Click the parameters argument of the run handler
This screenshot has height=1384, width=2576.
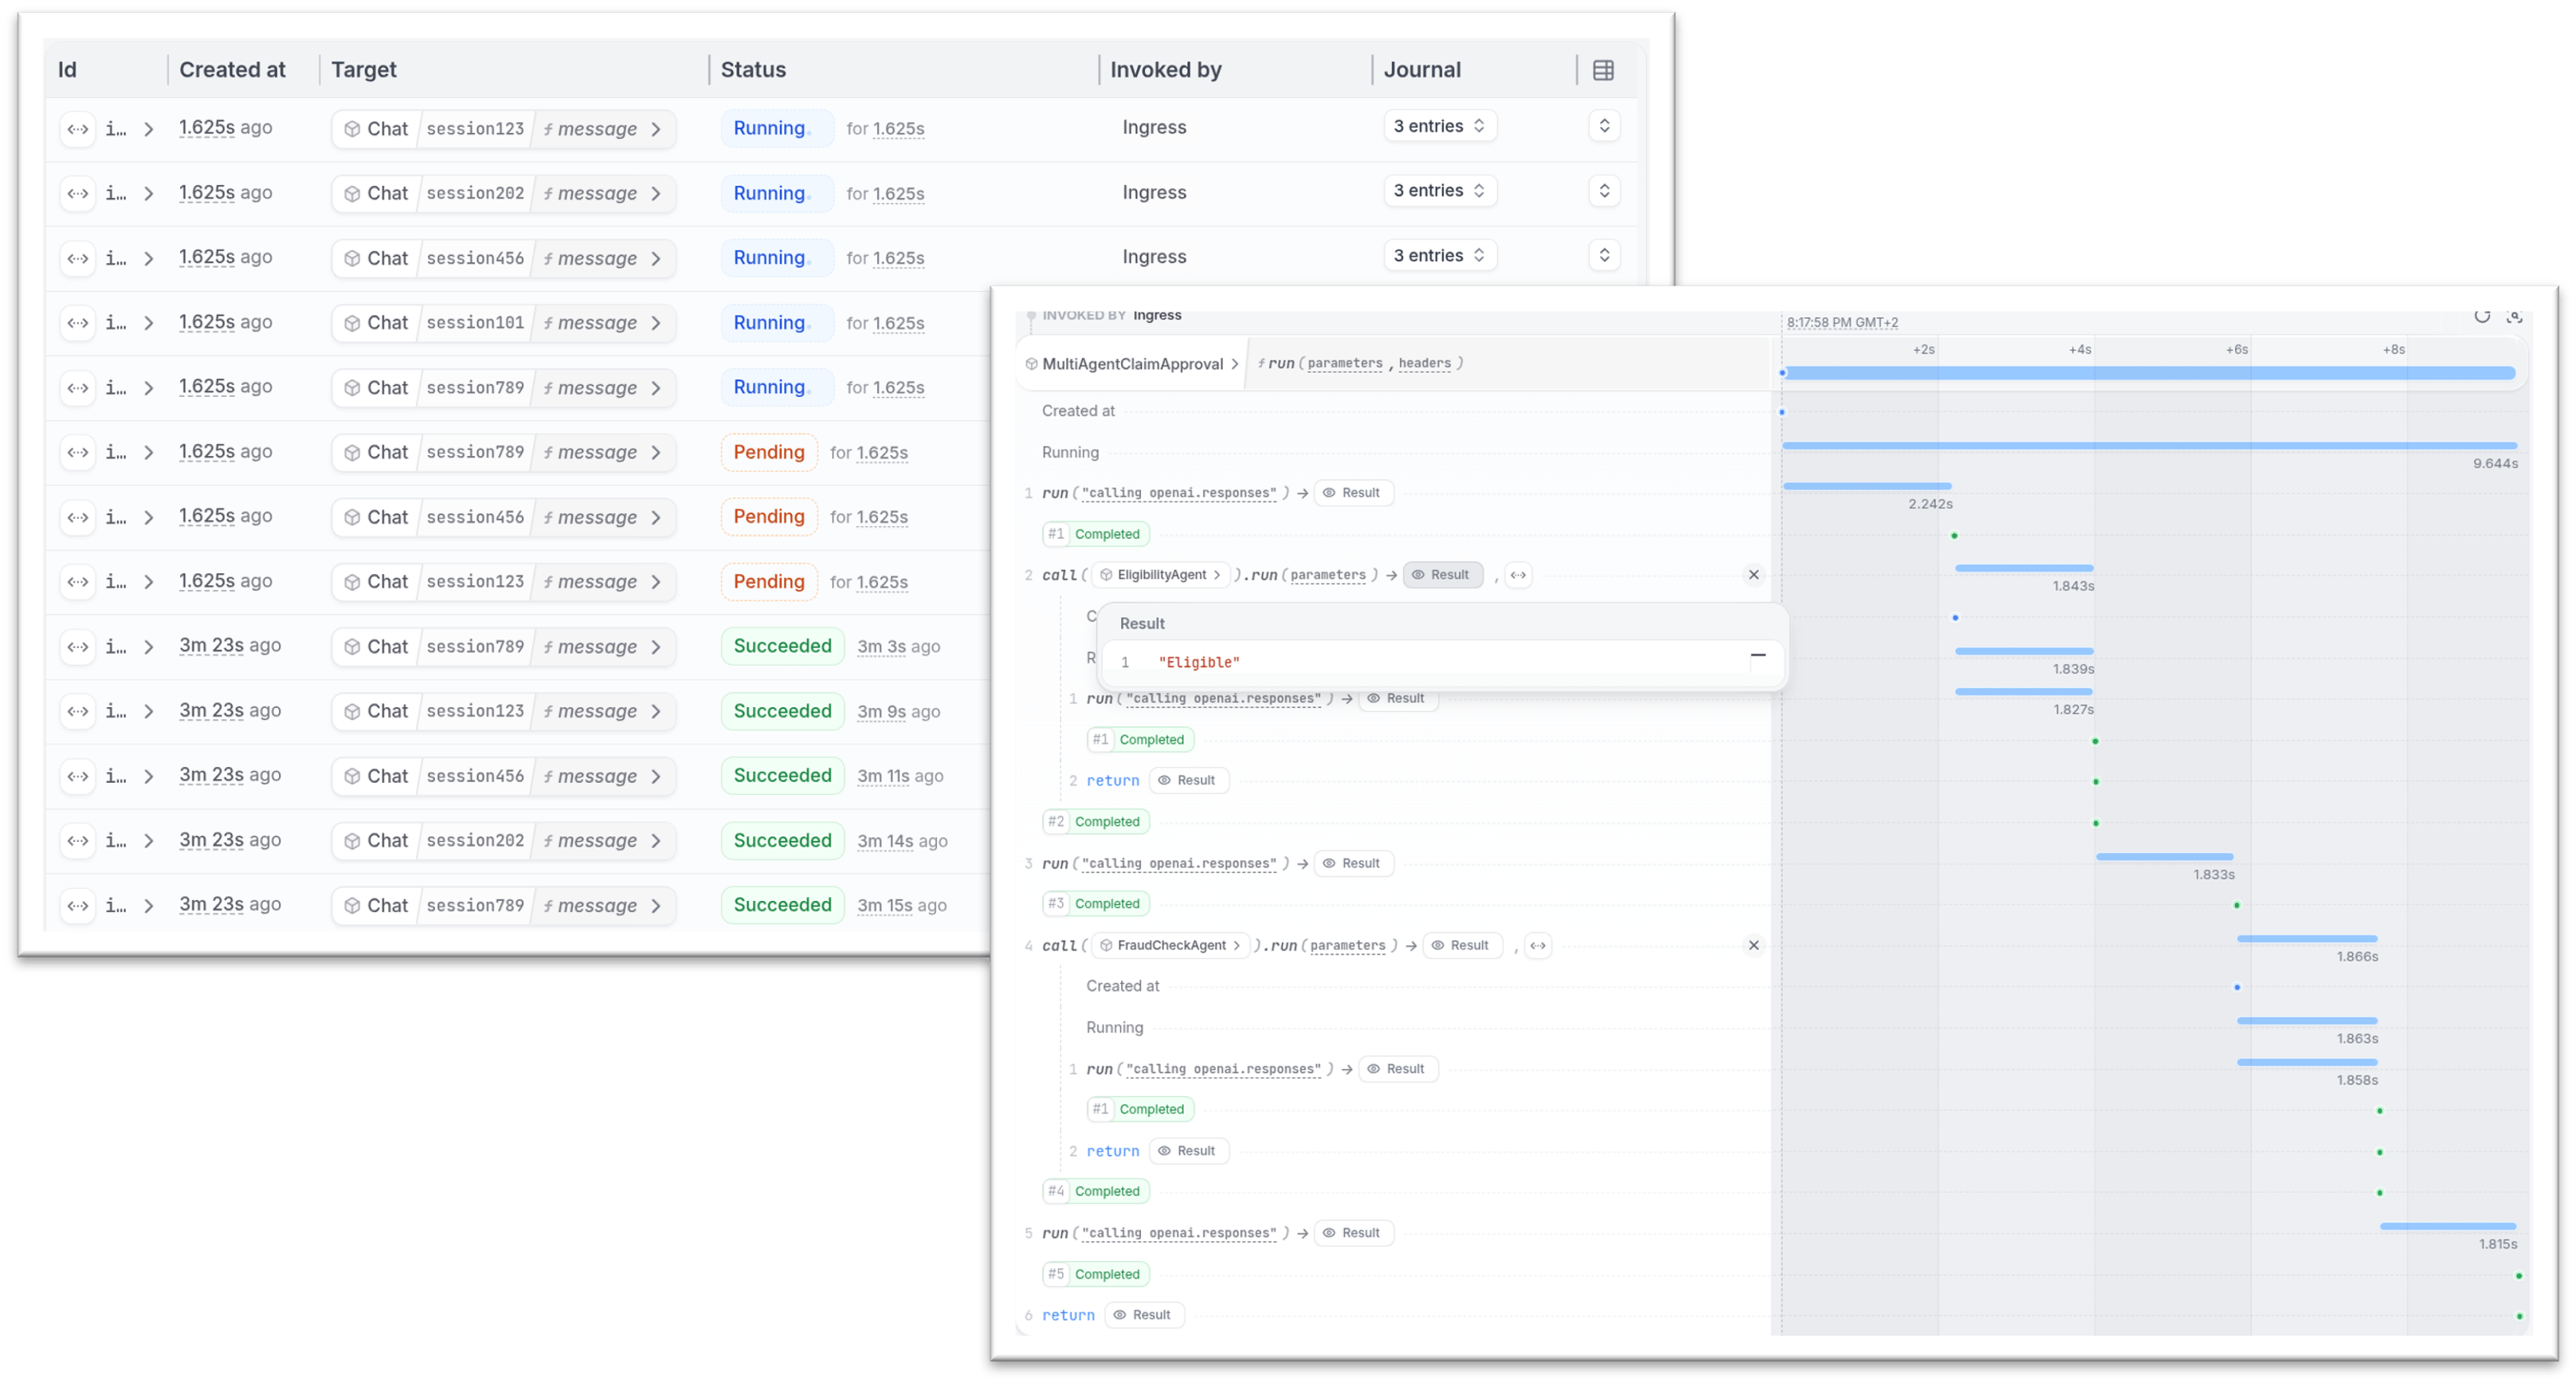[1345, 364]
